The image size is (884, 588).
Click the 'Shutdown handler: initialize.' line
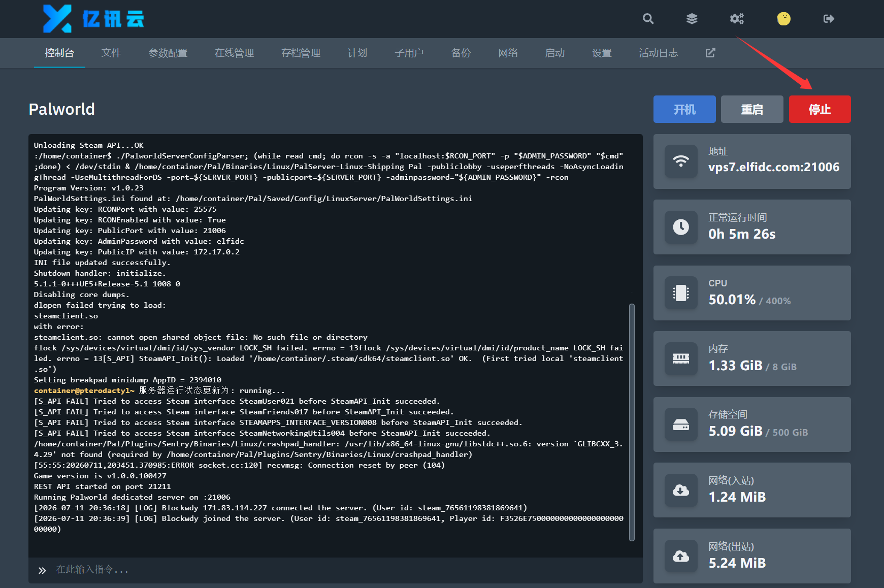click(100, 273)
